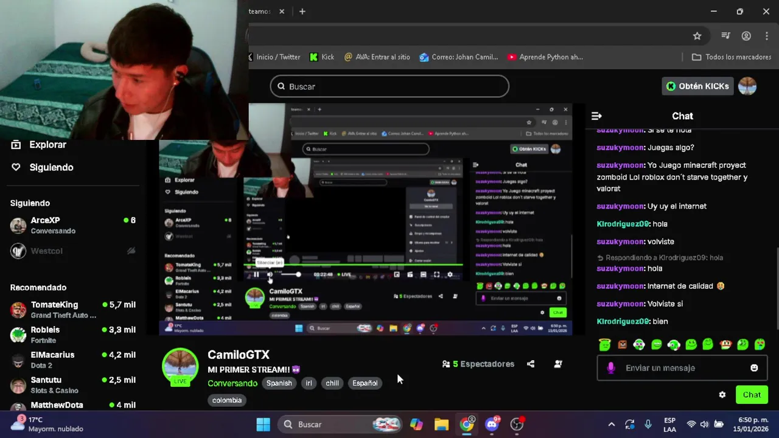
Task: Click the speaker volume icon in system tray
Action: coord(704,425)
